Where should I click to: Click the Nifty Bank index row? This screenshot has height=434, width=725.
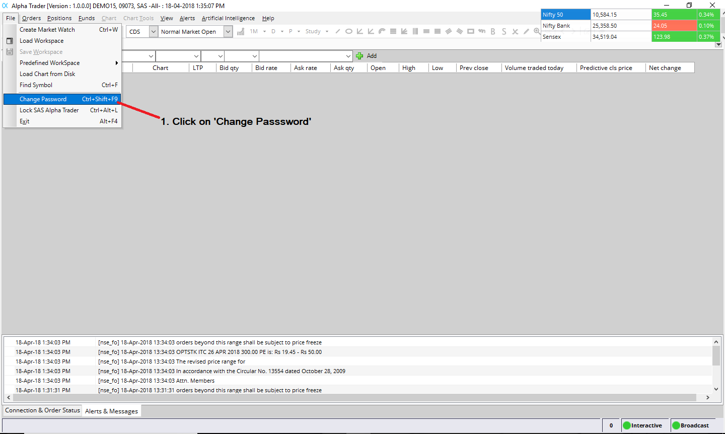[630, 26]
